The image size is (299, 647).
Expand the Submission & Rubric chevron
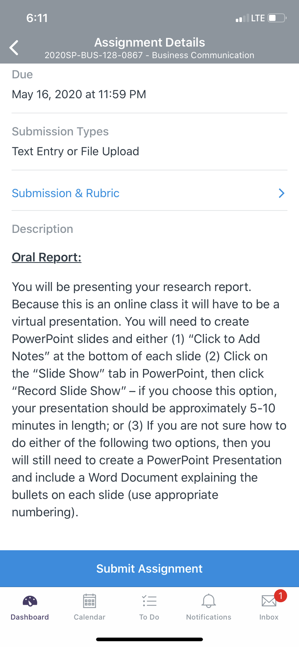coord(282,194)
